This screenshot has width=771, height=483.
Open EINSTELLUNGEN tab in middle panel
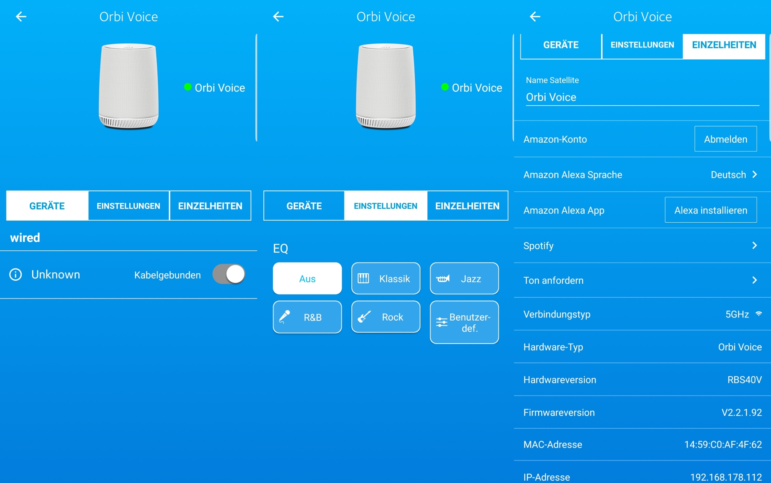pos(385,206)
